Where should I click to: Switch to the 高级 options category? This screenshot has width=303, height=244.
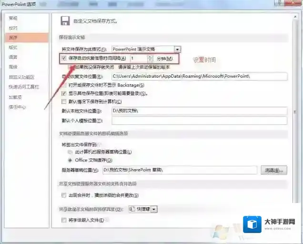(x=13, y=67)
